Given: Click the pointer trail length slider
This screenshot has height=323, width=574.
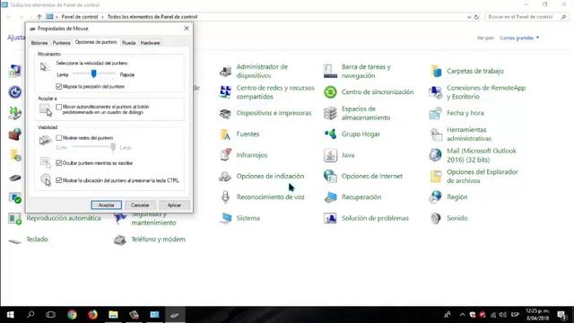Looking at the screenshot, I should pyautogui.click(x=93, y=147).
